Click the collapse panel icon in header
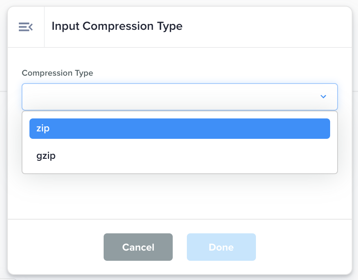 tap(26, 27)
